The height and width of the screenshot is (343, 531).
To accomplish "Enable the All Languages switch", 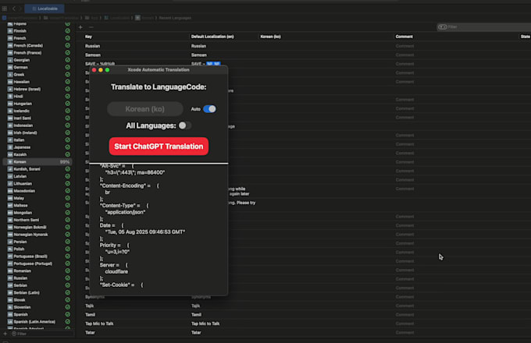I will click(x=185, y=126).
